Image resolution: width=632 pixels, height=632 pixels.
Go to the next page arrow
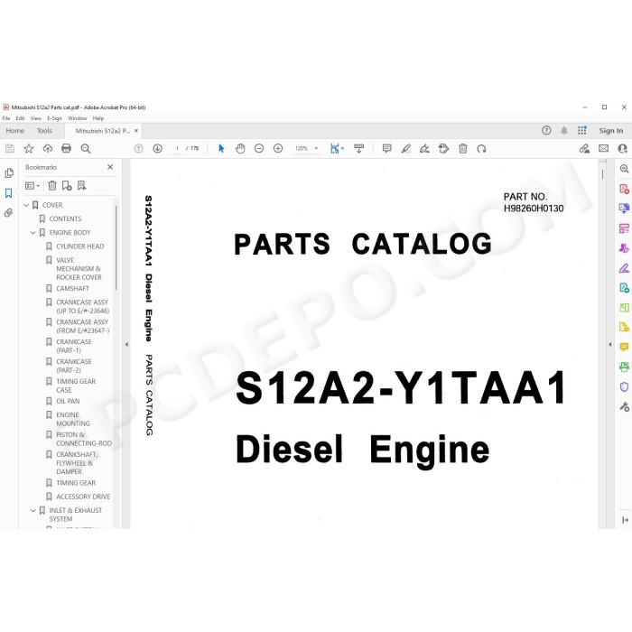coord(158,149)
